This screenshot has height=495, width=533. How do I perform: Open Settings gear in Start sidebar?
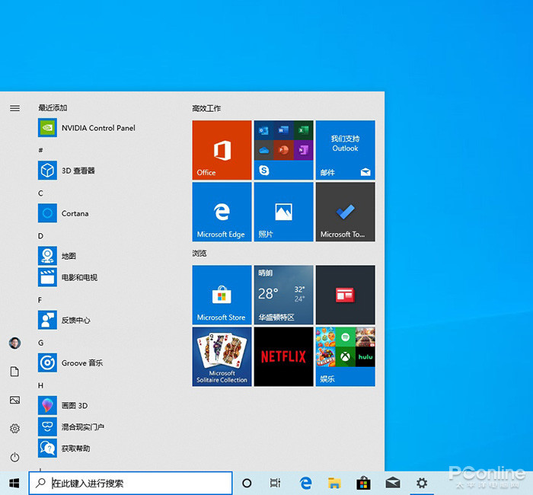pyautogui.click(x=14, y=429)
